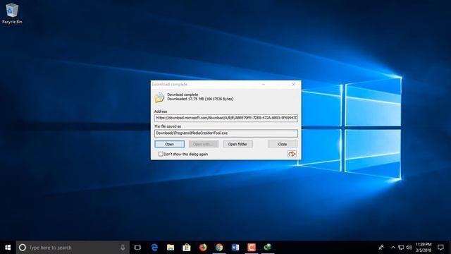Open Task View from the taskbar
This screenshot has height=254, width=451.
(137, 248)
